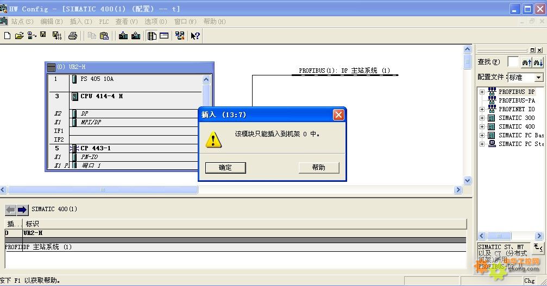The width and height of the screenshot is (547, 286).
Task: Open the 帮助(H) menu
Action: (x=214, y=22)
